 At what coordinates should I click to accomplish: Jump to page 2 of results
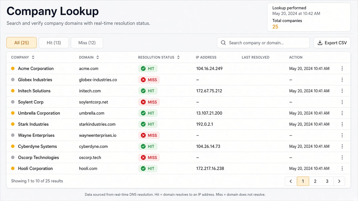(x=315, y=181)
